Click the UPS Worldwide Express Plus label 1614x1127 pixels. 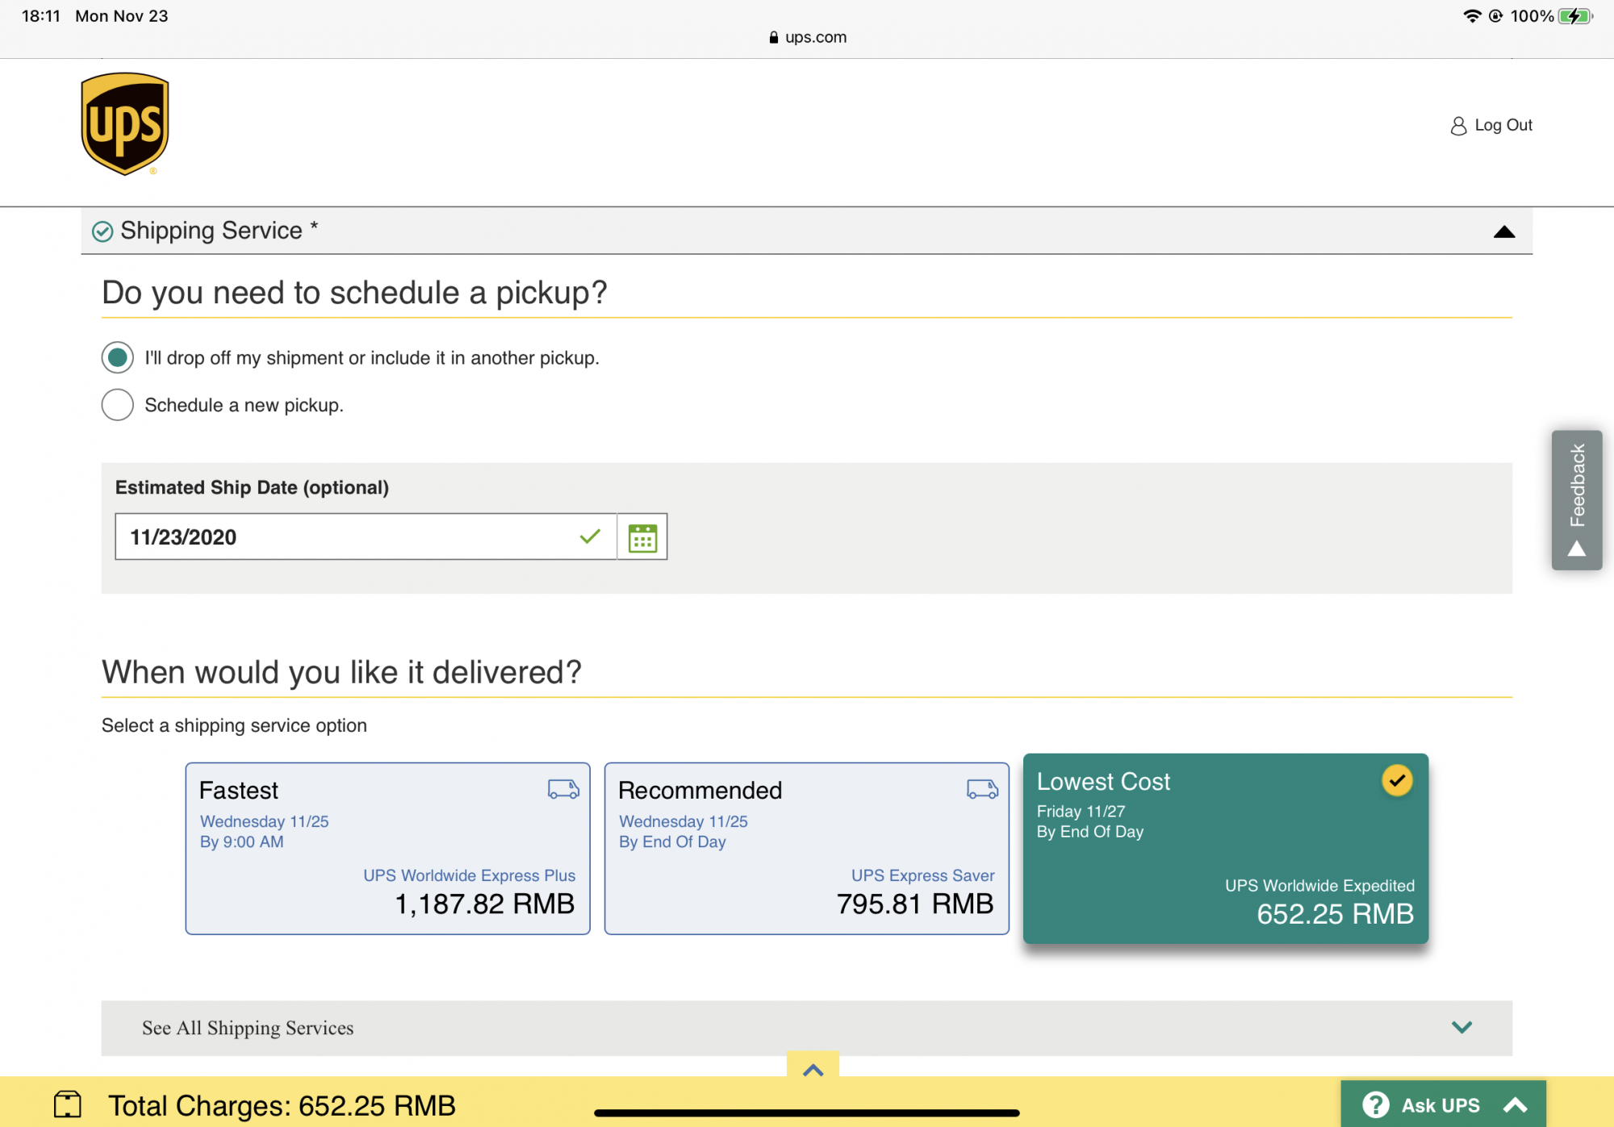click(469, 875)
